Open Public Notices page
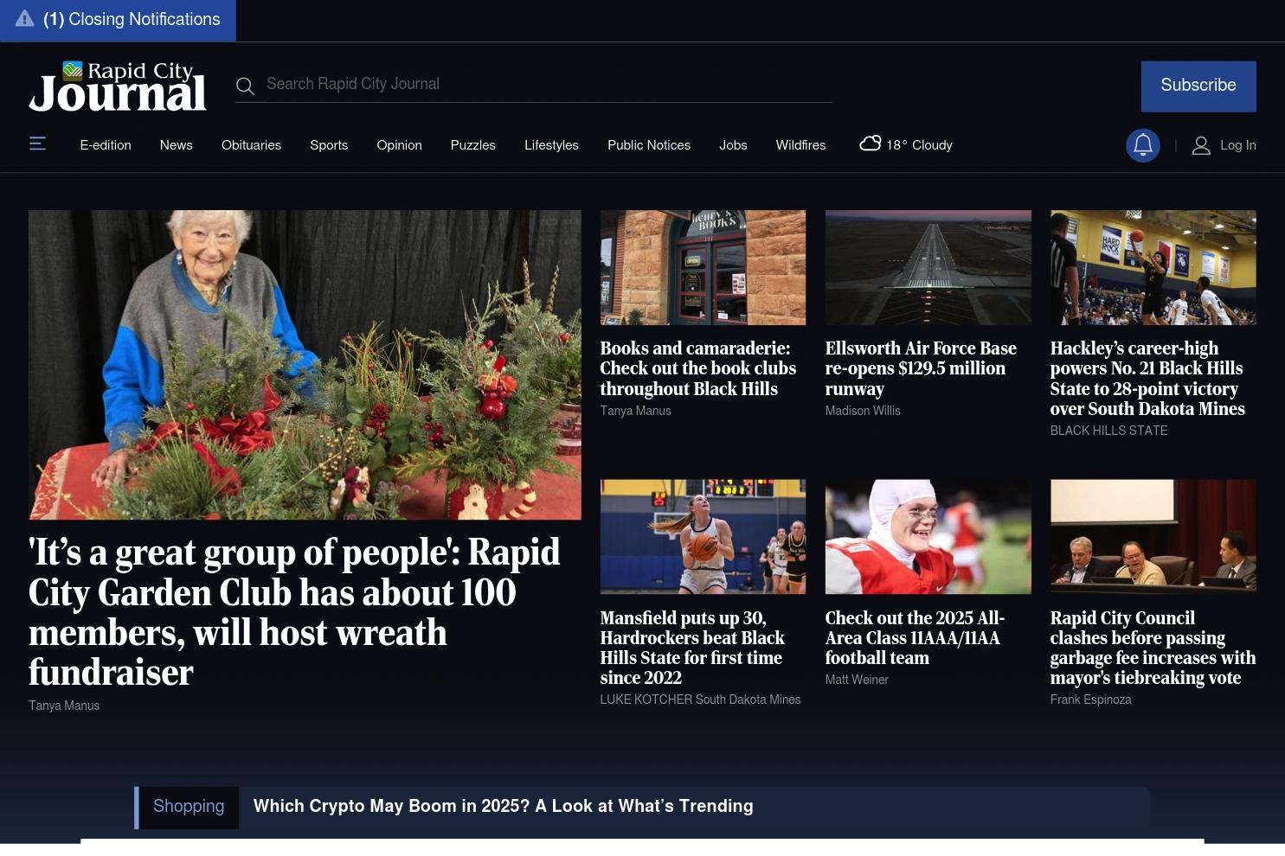 (649, 145)
